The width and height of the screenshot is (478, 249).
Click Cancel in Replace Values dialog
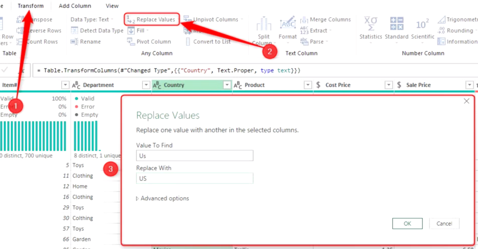444,223
